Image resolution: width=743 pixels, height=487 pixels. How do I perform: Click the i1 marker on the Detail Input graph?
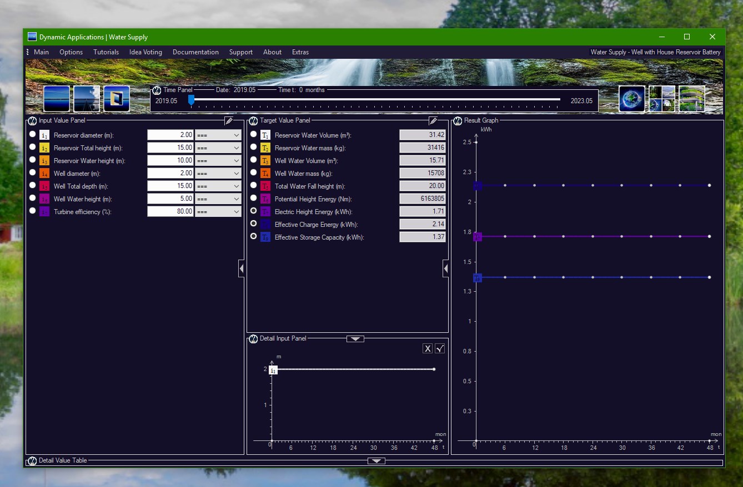[273, 370]
